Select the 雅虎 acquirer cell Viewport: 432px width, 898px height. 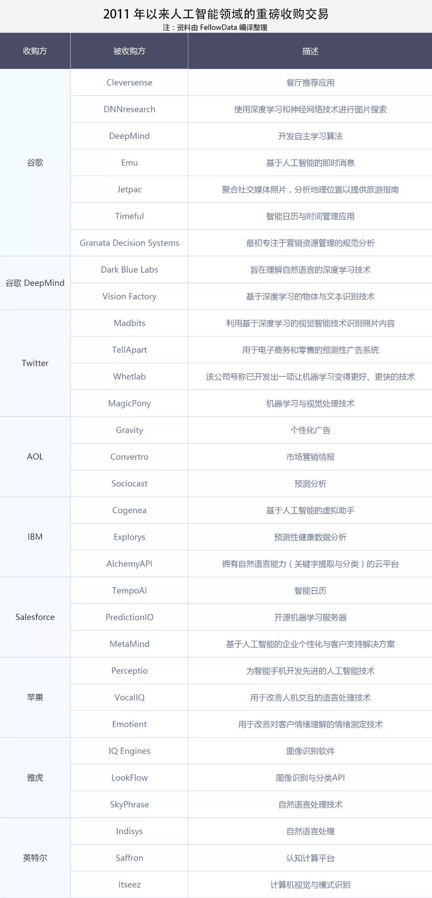point(35,777)
